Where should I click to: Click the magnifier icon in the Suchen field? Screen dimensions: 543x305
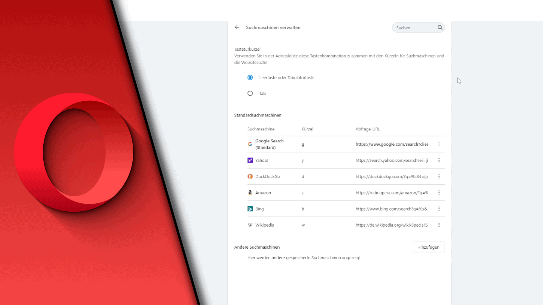440,28
